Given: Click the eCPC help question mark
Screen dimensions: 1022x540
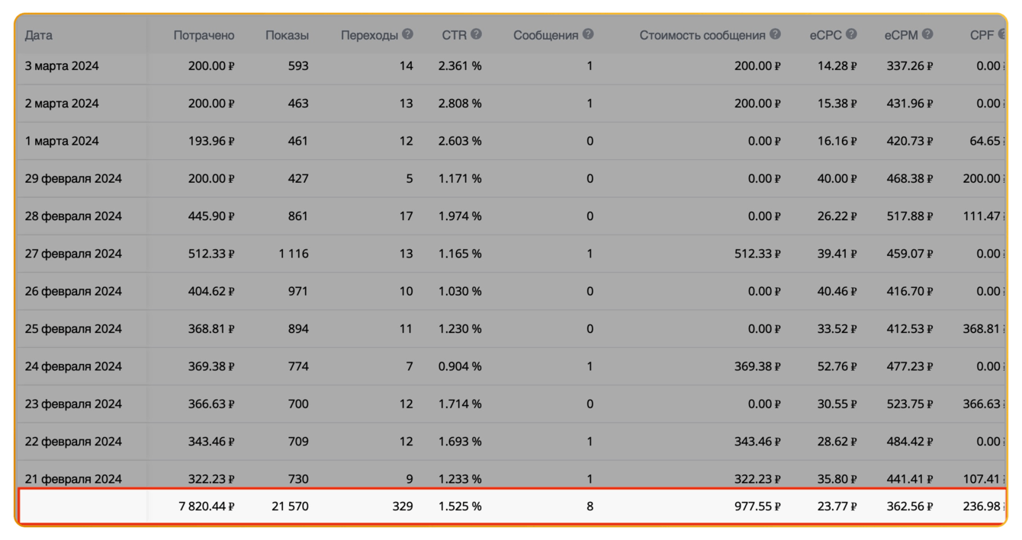Looking at the screenshot, I should click(852, 34).
